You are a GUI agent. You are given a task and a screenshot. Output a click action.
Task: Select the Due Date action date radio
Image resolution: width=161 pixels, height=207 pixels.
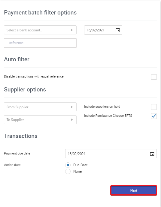coord(68,165)
